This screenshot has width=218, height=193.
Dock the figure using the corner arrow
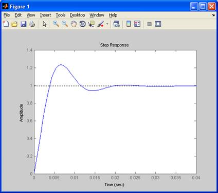[x=213, y=15]
